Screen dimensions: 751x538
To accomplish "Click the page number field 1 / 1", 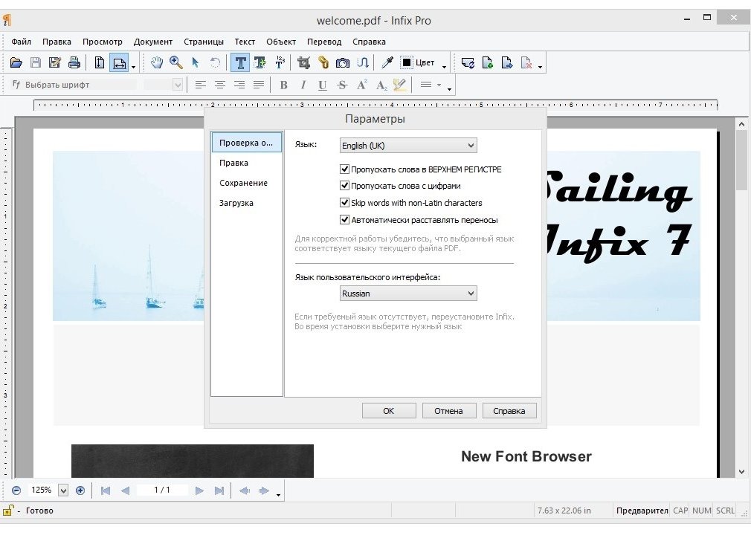I will coord(162,490).
